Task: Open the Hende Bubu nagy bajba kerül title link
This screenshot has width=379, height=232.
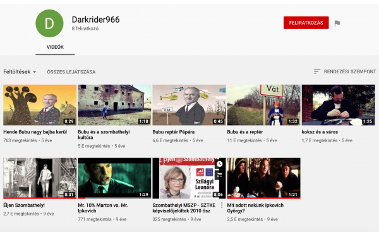Action: (35, 132)
